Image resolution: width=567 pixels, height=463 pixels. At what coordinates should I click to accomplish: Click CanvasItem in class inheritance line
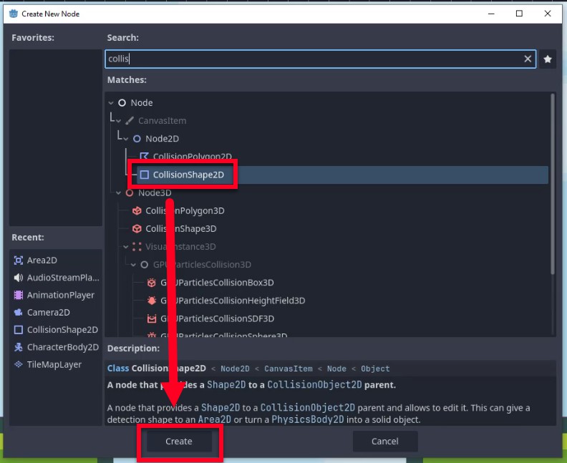[289, 369]
